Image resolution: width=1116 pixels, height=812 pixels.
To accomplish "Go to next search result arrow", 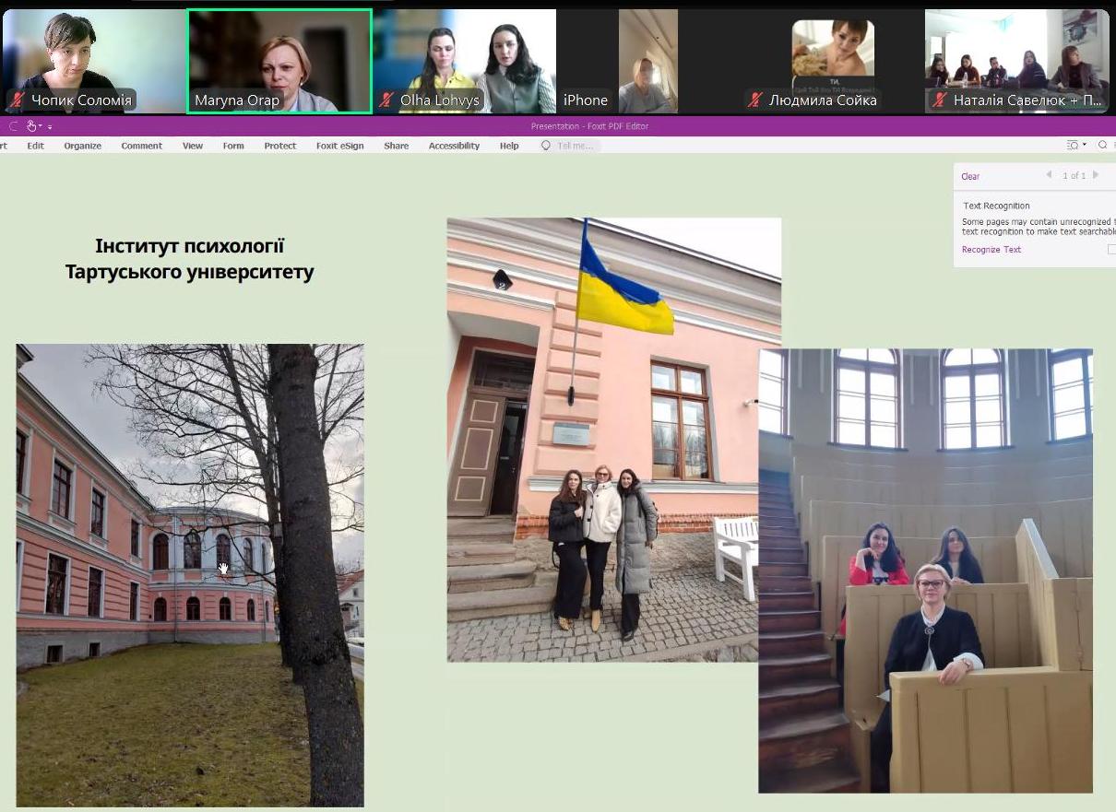I will coord(1096,175).
